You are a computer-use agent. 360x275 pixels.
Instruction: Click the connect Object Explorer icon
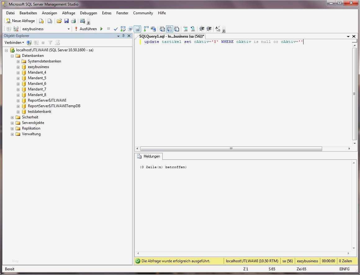tap(29, 43)
